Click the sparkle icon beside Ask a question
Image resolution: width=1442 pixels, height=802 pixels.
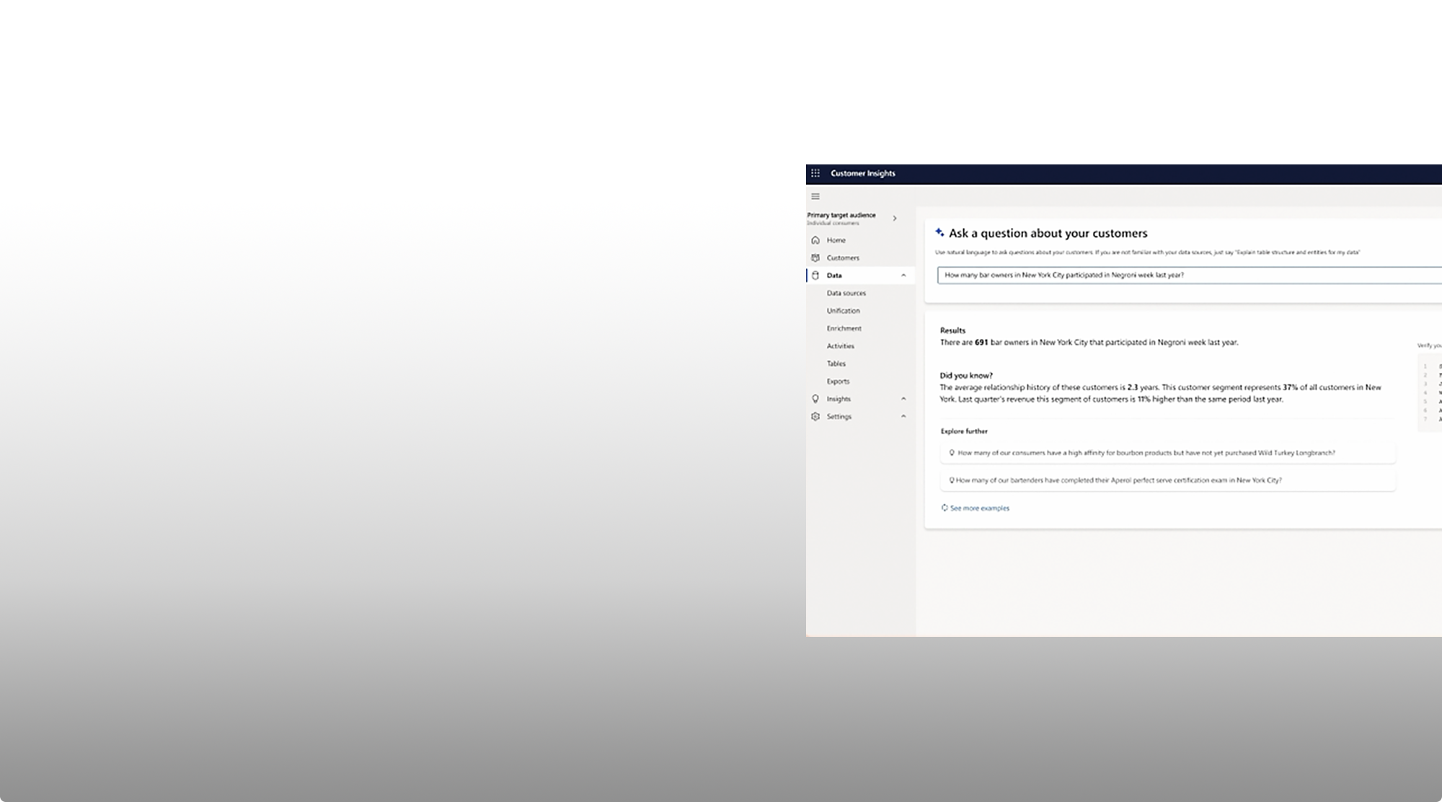[939, 232]
